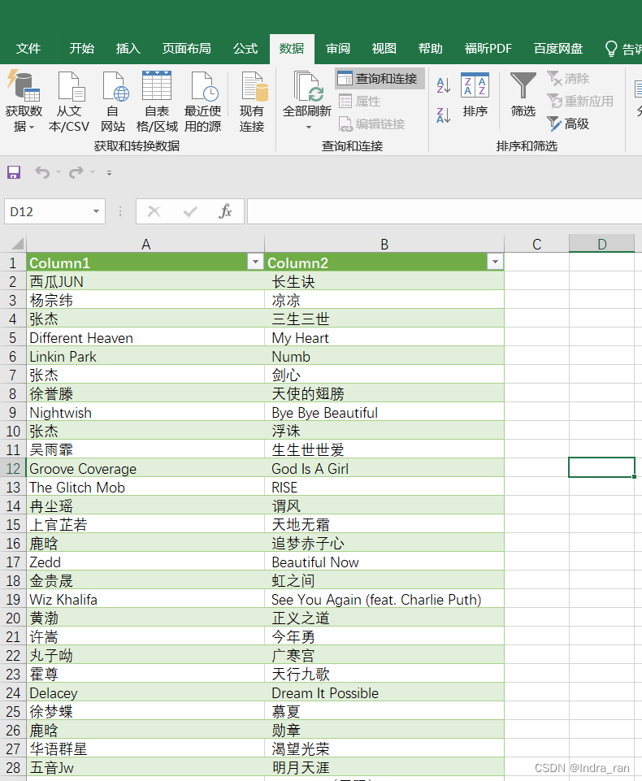Screen dimensions: 642x781
Task: Import data From Text/CSV (从文本/CSV)
Action: tap(69, 102)
